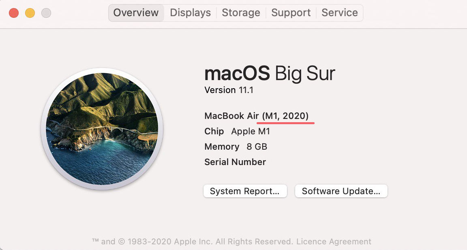Screen dimensions: 467x250
Task: Click the Memory label
Action: coord(222,146)
